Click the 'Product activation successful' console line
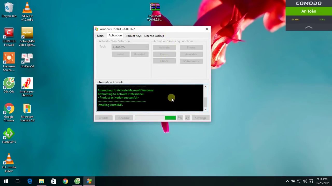 118,98
